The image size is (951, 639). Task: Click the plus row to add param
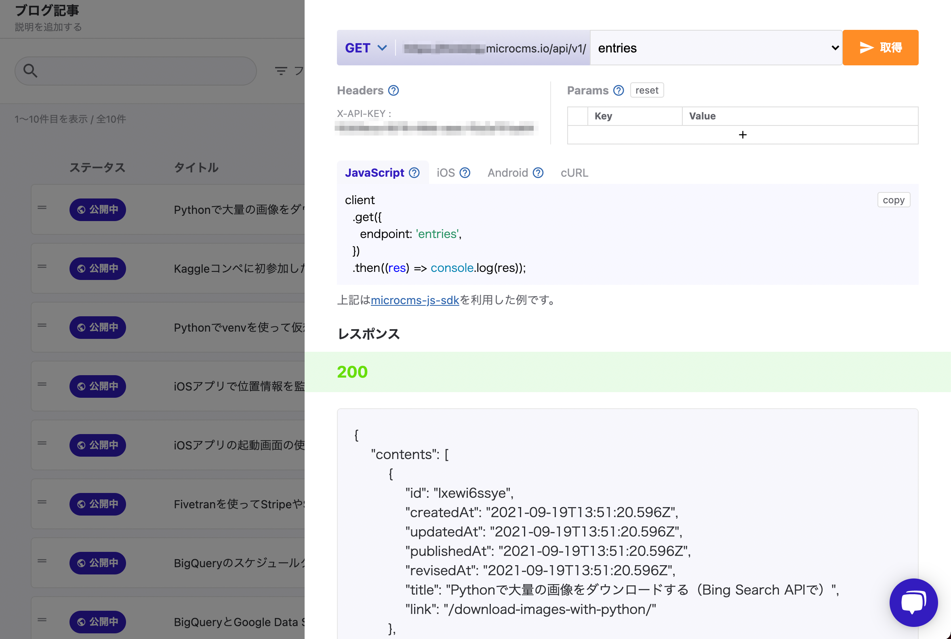click(742, 135)
